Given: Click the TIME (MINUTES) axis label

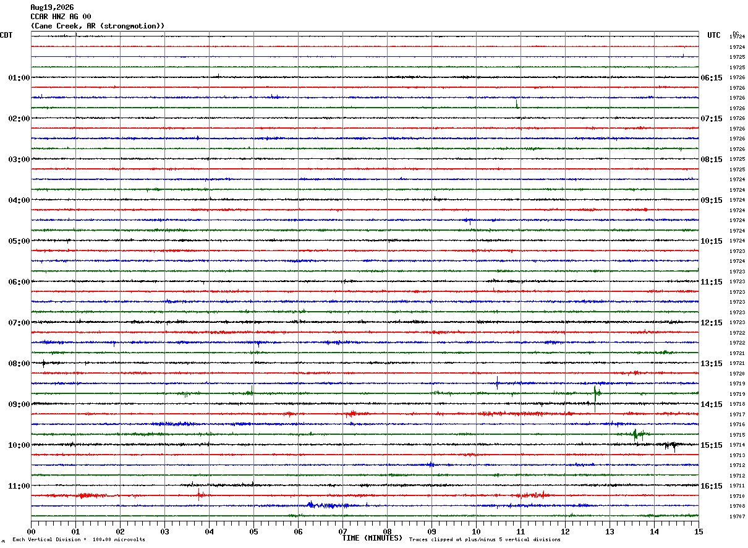Looking at the screenshot, I should click(372, 538).
